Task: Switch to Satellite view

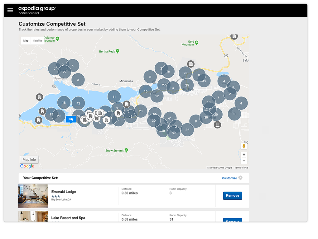Action: (x=37, y=41)
